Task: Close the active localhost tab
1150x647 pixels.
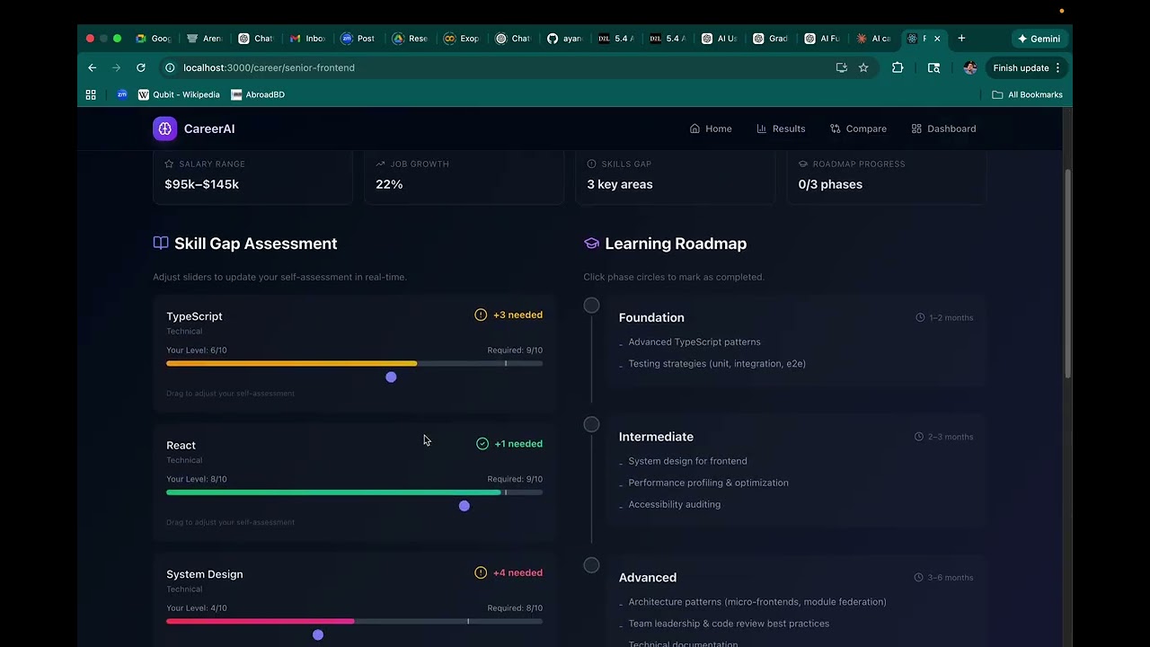Action: tap(937, 39)
